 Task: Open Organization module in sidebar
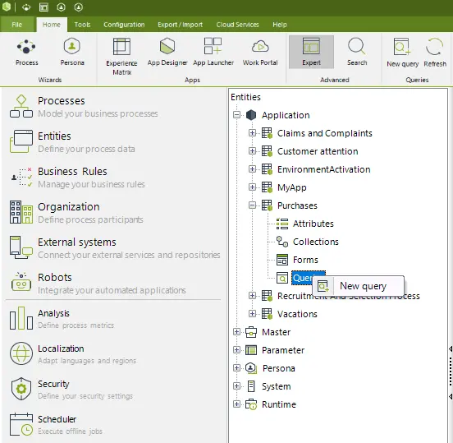tap(76, 213)
